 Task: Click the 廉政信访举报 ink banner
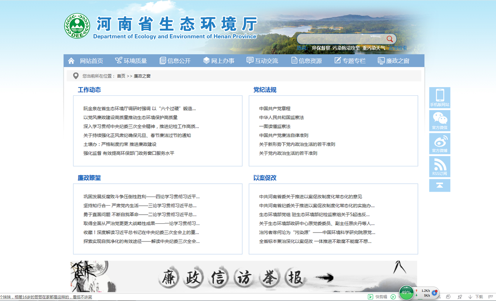(x=244, y=277)
